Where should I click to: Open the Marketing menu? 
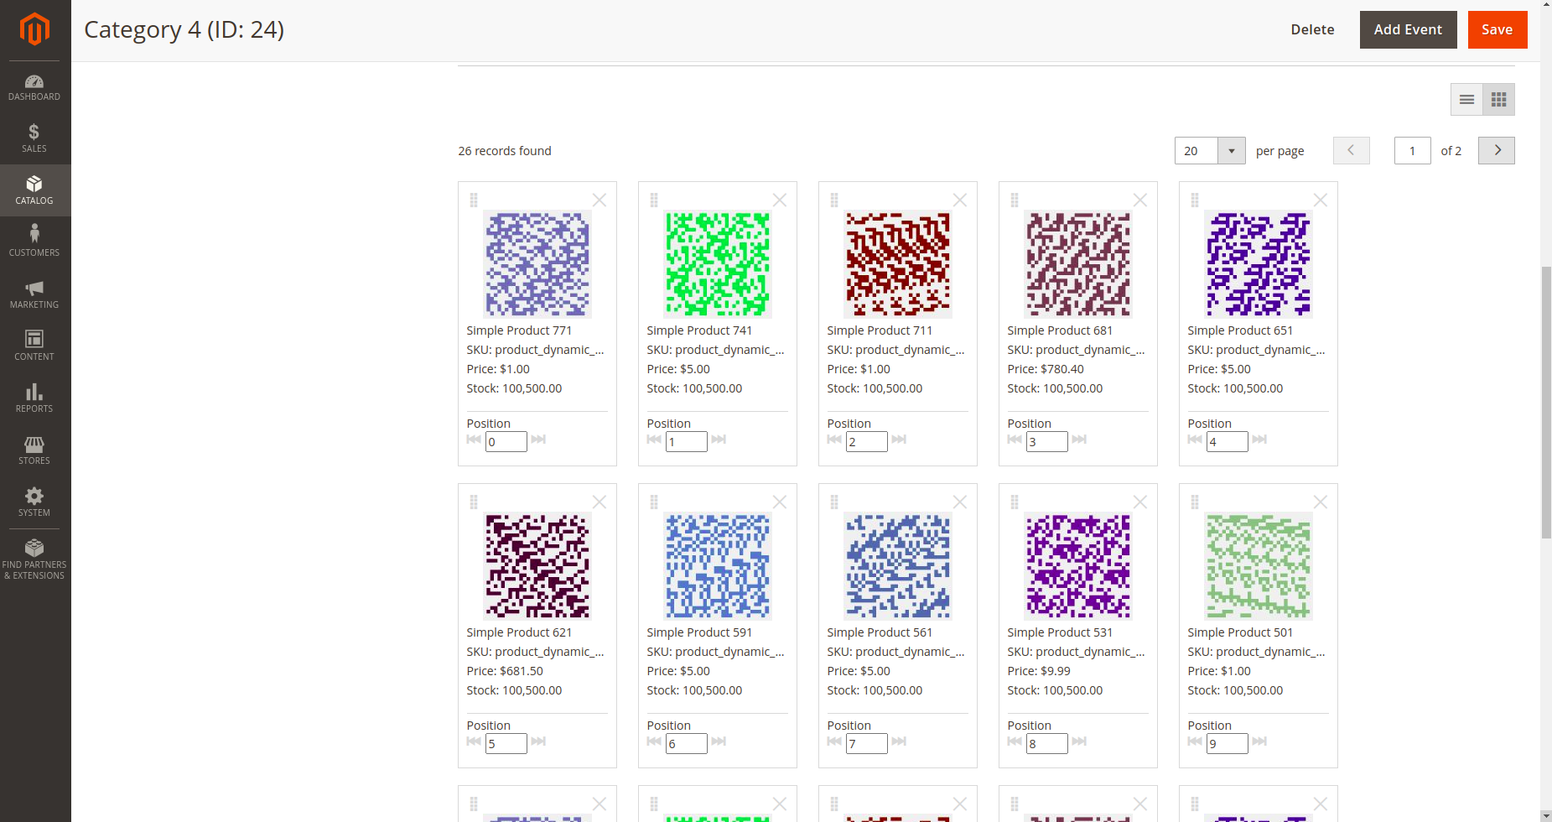34,294
